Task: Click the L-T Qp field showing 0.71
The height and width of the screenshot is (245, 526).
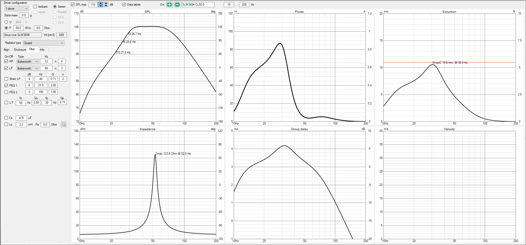Action: (x=62, y=102)
